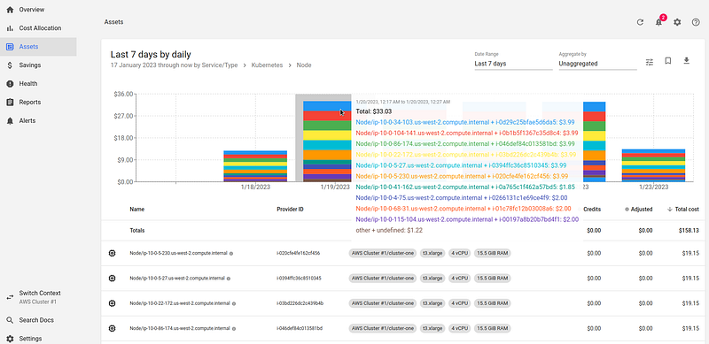Open settings gear in top bar
This screenshot has height=344, width=709.
[x=677, y=22]
